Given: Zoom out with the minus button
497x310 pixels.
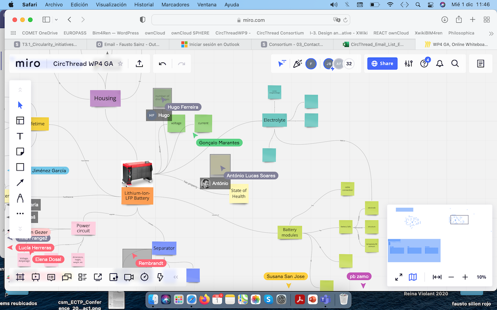Looking at the screenshot, I should coord(451,277).
